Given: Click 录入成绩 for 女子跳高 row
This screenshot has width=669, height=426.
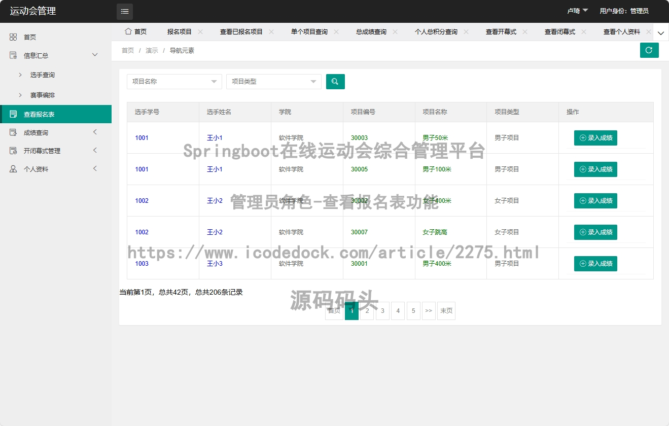Looking at the screenshot, I should (x=595, y=232).
